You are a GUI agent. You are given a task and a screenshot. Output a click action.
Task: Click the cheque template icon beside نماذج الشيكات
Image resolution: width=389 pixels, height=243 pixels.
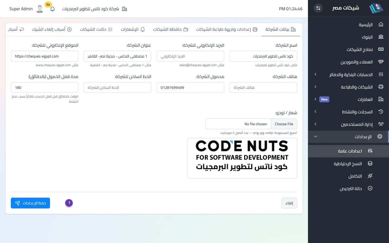(381, 49)
